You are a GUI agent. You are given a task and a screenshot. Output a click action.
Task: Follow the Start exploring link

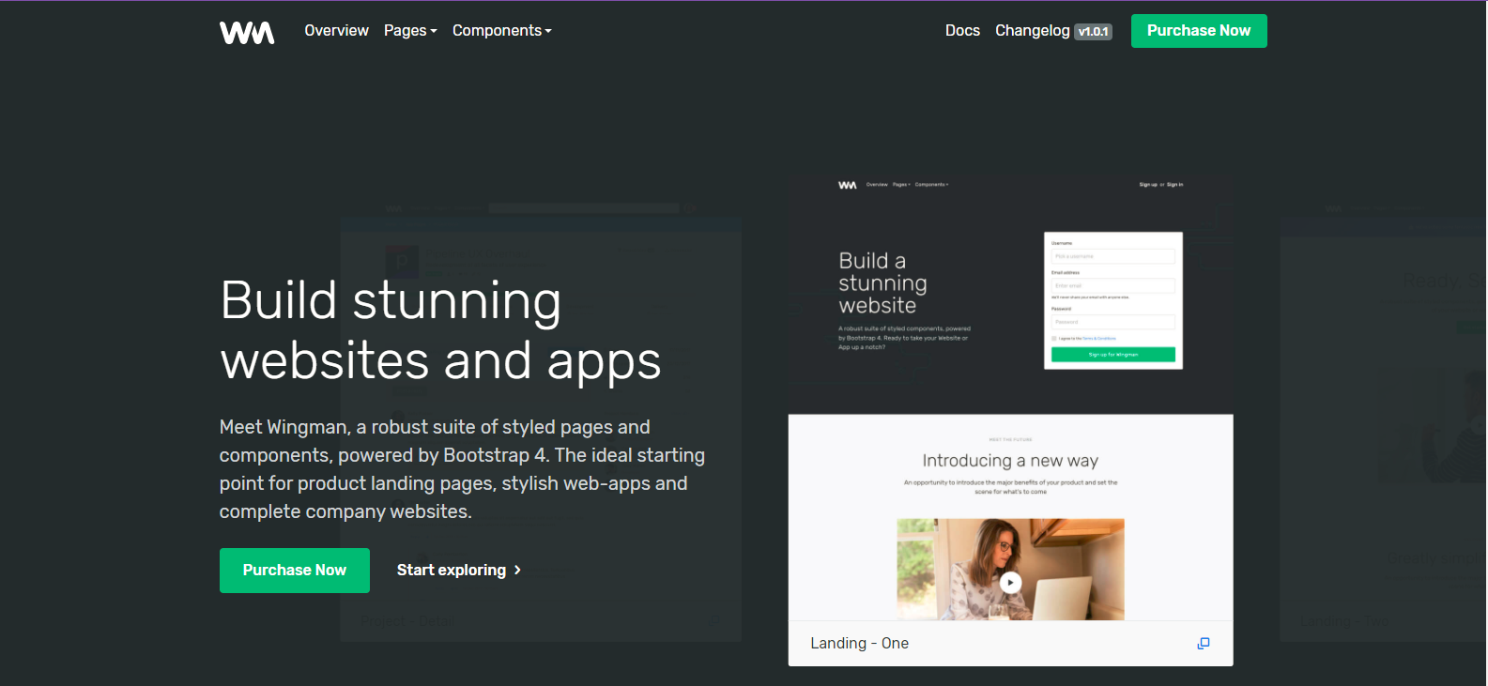451,571
